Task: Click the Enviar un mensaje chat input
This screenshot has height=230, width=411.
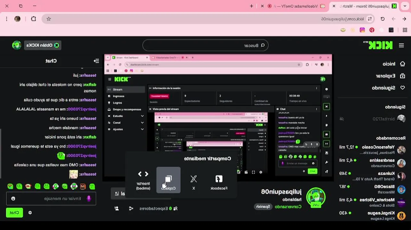Action: [x=51, y=199]
